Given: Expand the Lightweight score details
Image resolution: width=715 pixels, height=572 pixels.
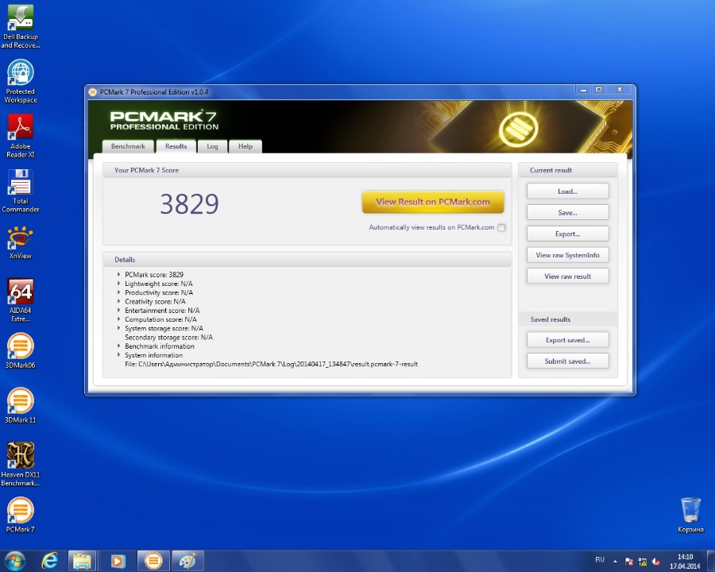Looking at the screenshot, I should click(x=118, y=284).
